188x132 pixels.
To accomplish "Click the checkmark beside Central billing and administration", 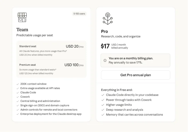I will coord(18,101).
